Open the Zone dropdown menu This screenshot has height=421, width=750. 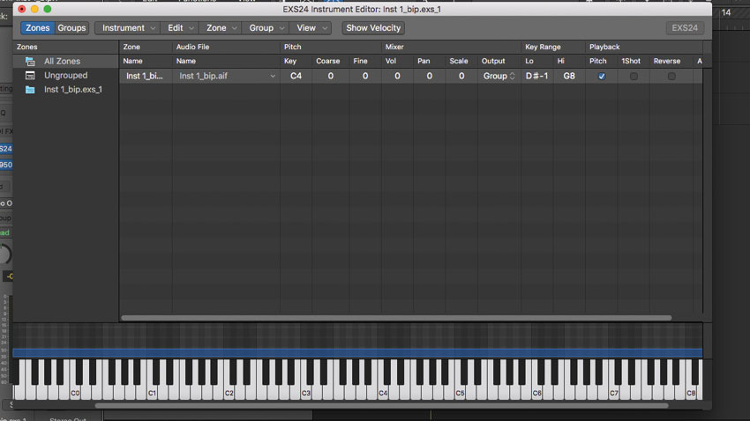pos(221,27)
